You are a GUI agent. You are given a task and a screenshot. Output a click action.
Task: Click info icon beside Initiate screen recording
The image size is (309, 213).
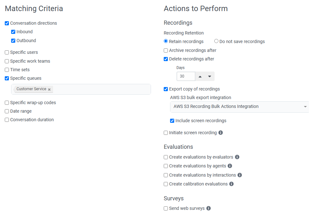[221, 133]
